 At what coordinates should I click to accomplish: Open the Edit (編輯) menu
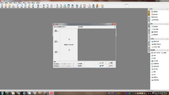tap(6, 3)
